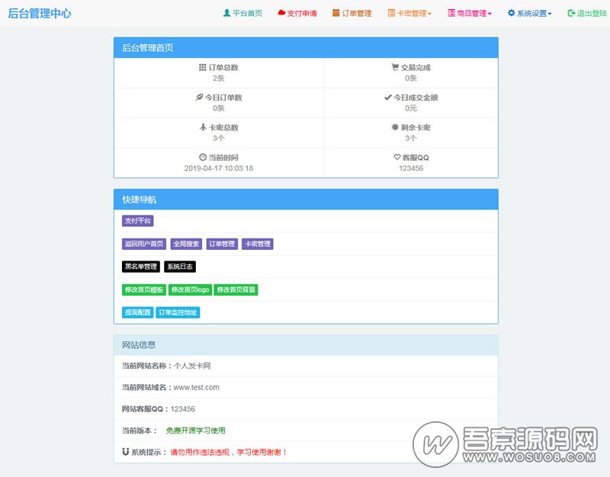Click the 后台管理中心 brand title
Screen dimensions: 610x477
[x=40, y=13]
